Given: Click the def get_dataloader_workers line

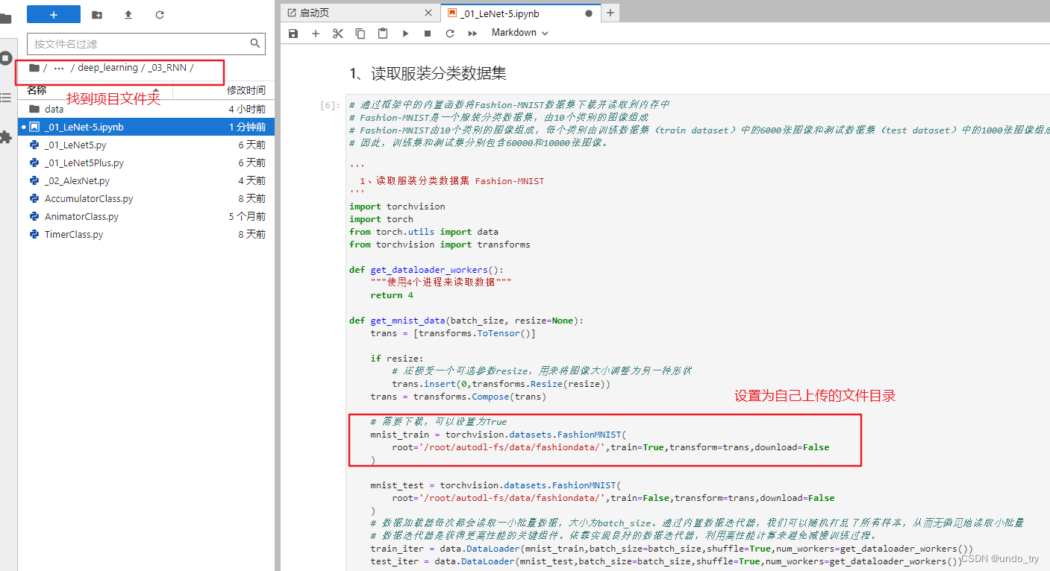Looking at the screenshot, I should click(x=427, y=270).
